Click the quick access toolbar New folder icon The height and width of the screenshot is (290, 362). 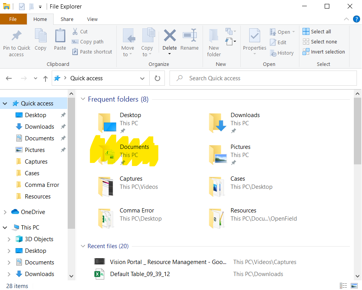coord(31,7)
